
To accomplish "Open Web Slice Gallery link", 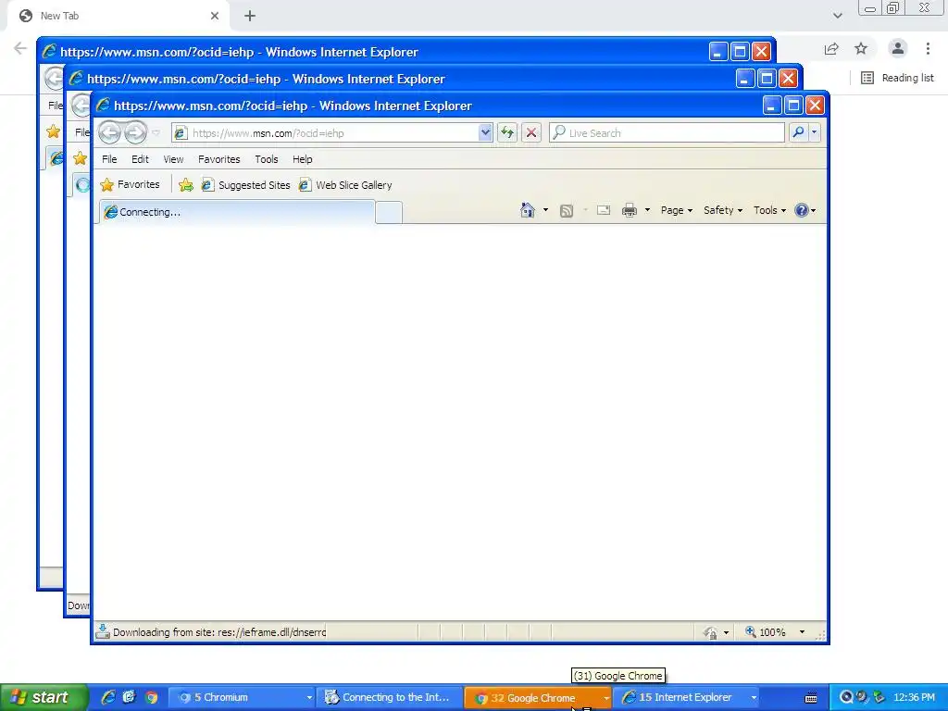I will click(x=345, y=185).
